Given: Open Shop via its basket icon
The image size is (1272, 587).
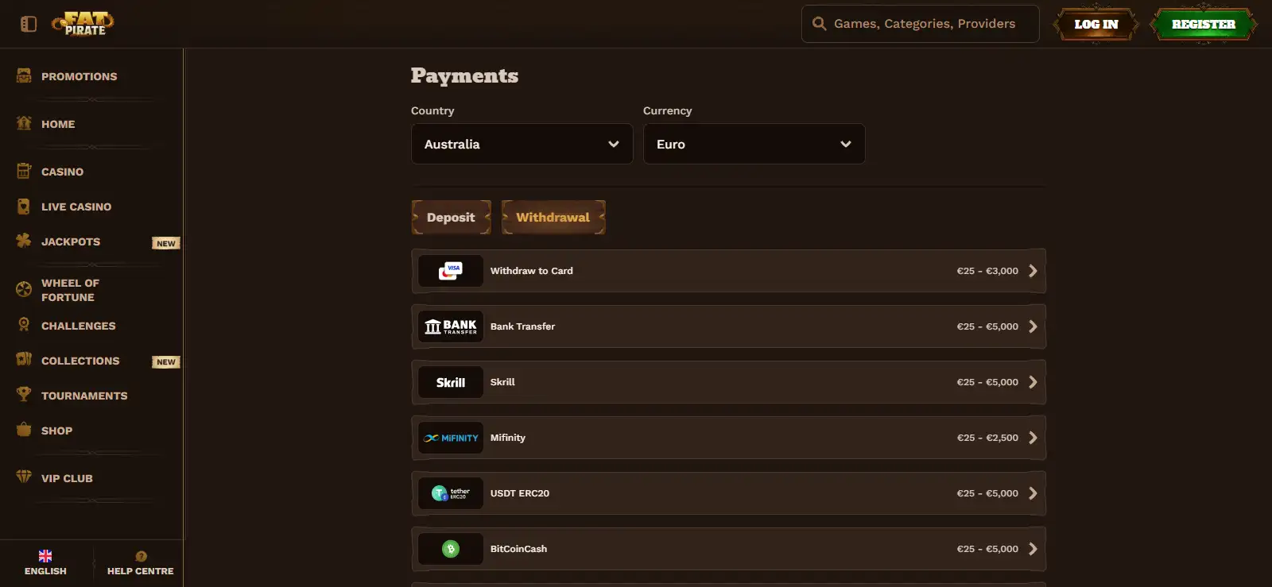Looking at the screenshot, I should coord(24,430).
